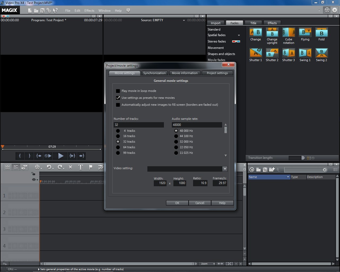Play the selected range button
Image resolution: width=340 pixels, height=272 pixels.
(x=72, y=156)
